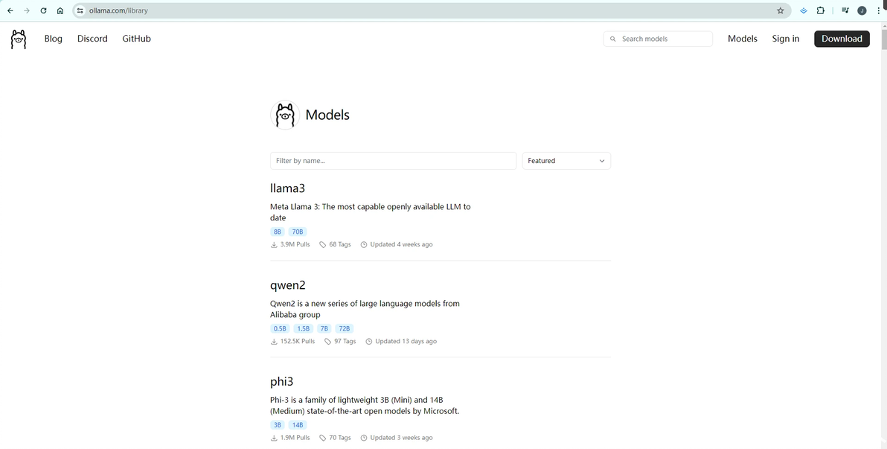
Task: Click the Meta Llama 3 description text
Action: point(371,212)
